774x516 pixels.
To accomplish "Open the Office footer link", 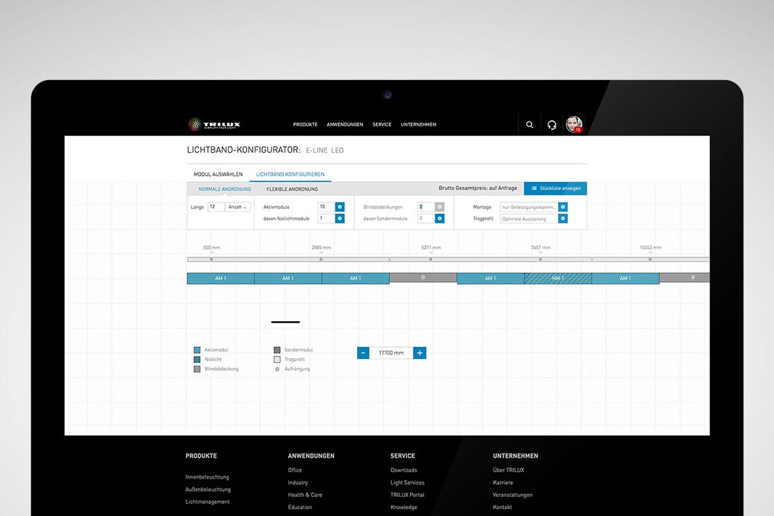I will tap(295, 470).
